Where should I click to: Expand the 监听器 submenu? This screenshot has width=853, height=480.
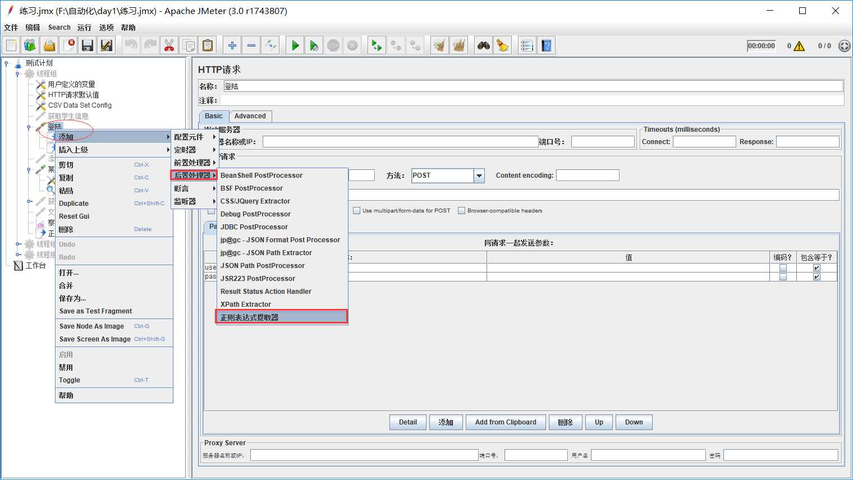click(194, 201)
